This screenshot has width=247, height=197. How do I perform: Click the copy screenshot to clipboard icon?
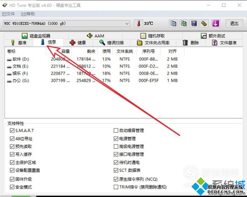point(184,23)
